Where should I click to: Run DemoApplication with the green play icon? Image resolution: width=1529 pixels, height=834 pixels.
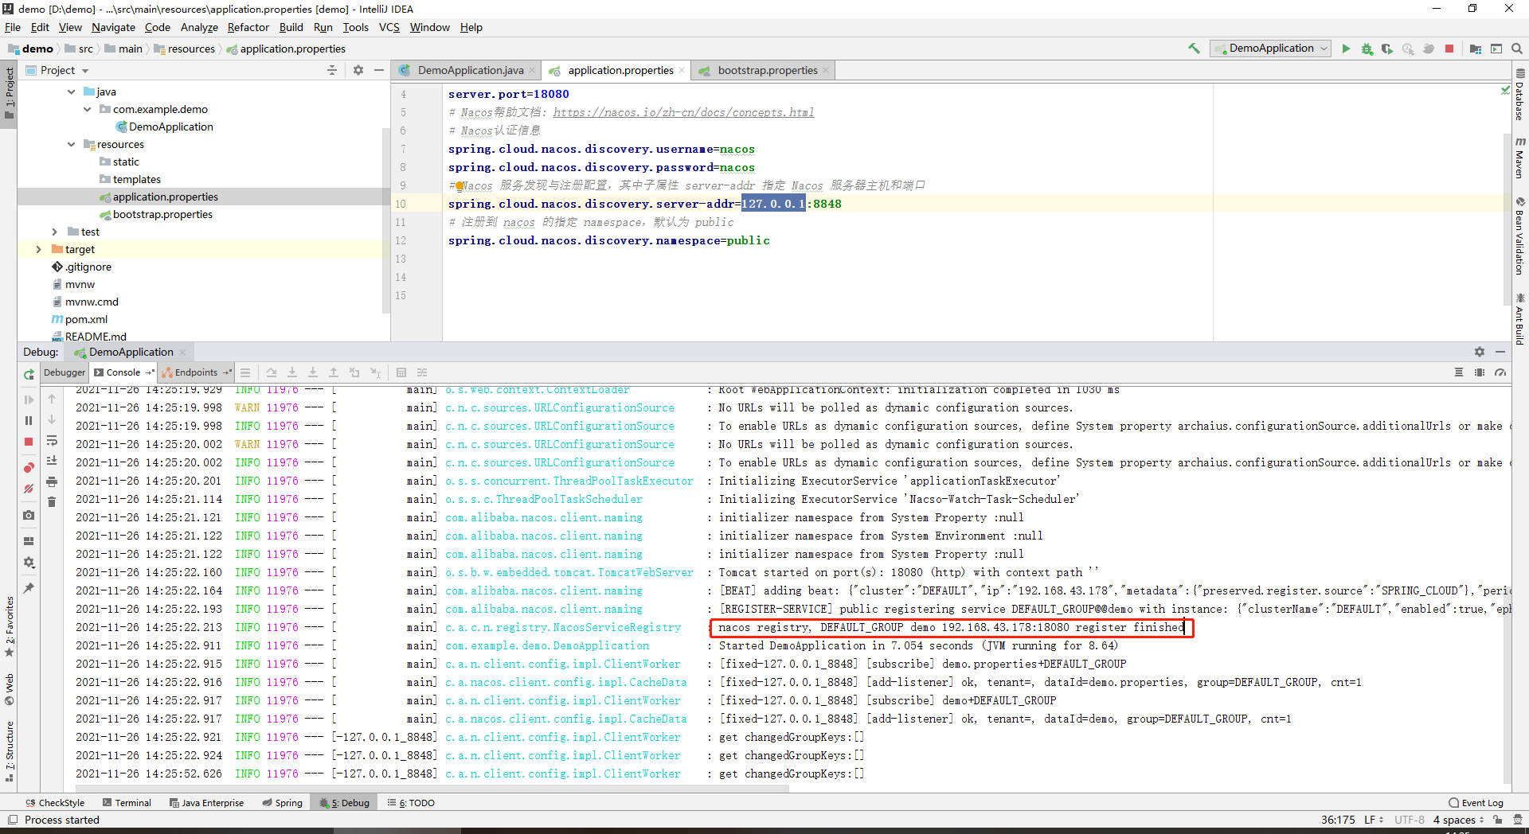click(x=1346, y=49)
